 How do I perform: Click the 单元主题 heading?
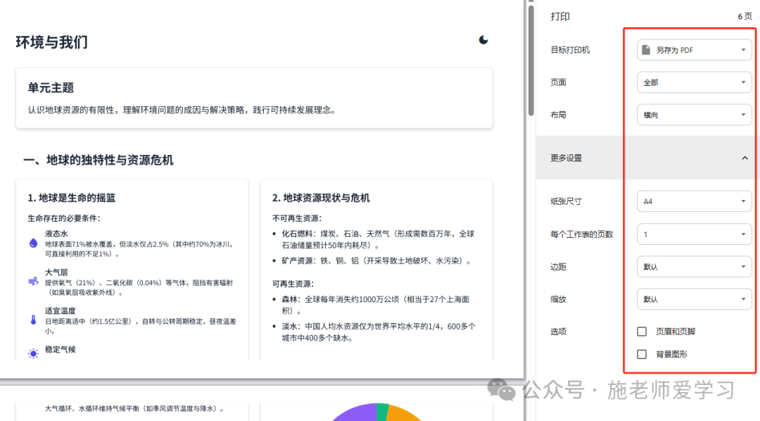pos(51,88)
